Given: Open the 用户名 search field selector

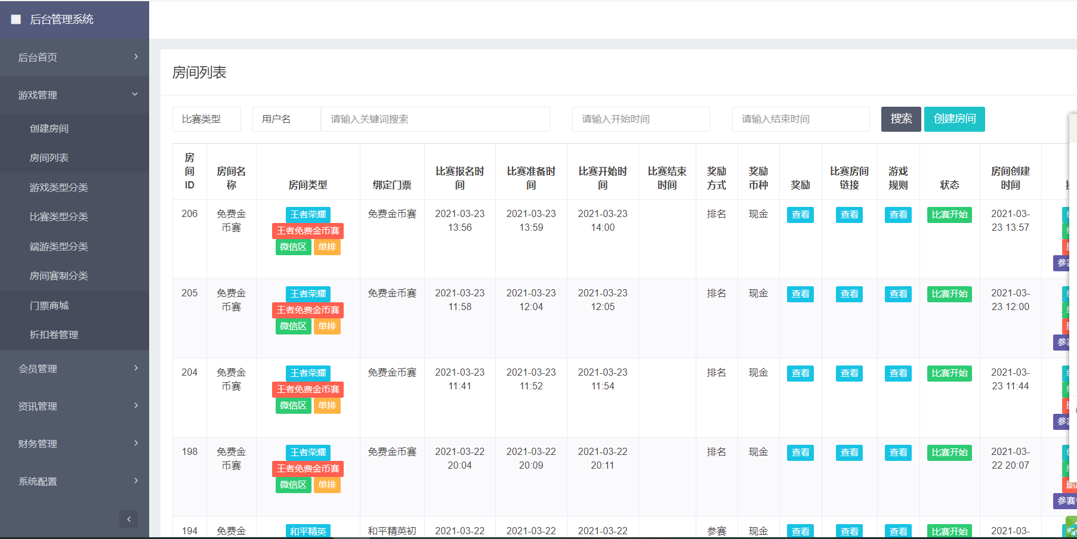Looking at the screenshot, I should [286, 119].
